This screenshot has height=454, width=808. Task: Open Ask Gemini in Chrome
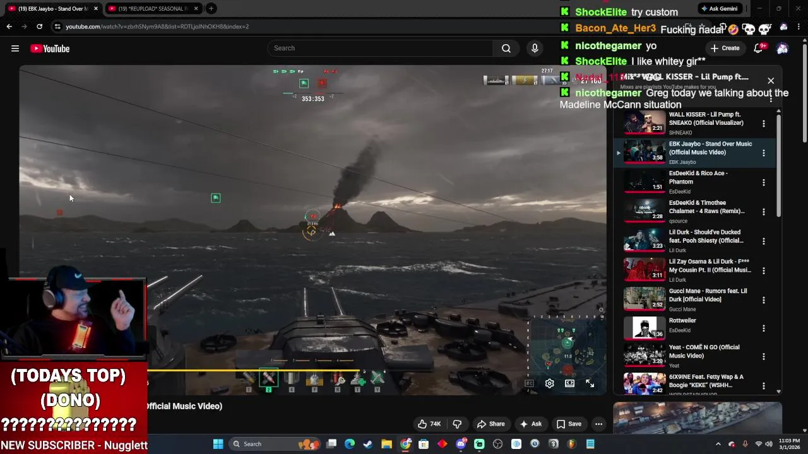719,9
